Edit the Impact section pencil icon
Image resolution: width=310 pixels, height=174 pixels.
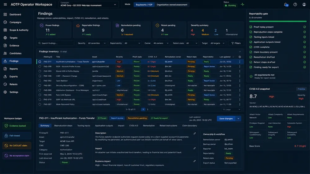(195, 148)
